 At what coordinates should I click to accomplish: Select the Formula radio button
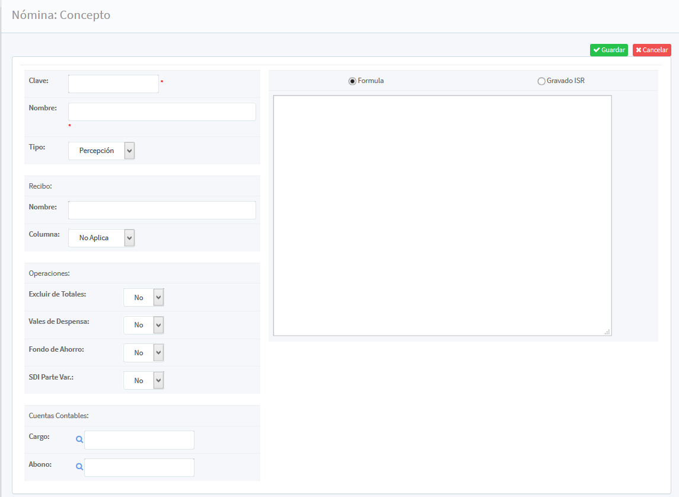[x=352, y=81]
